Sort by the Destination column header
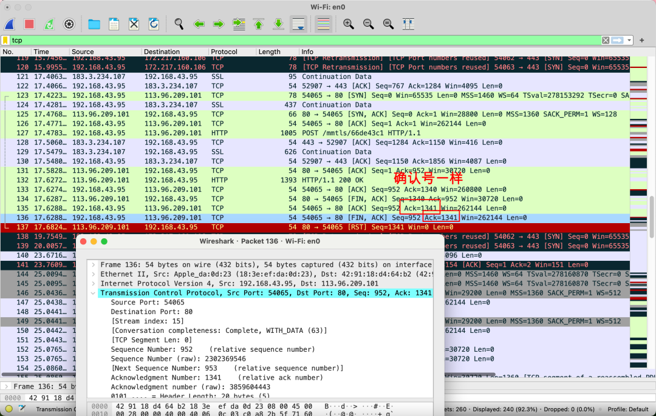The width and height of the screenshot is (656, 416). click(x=176, y=52)
